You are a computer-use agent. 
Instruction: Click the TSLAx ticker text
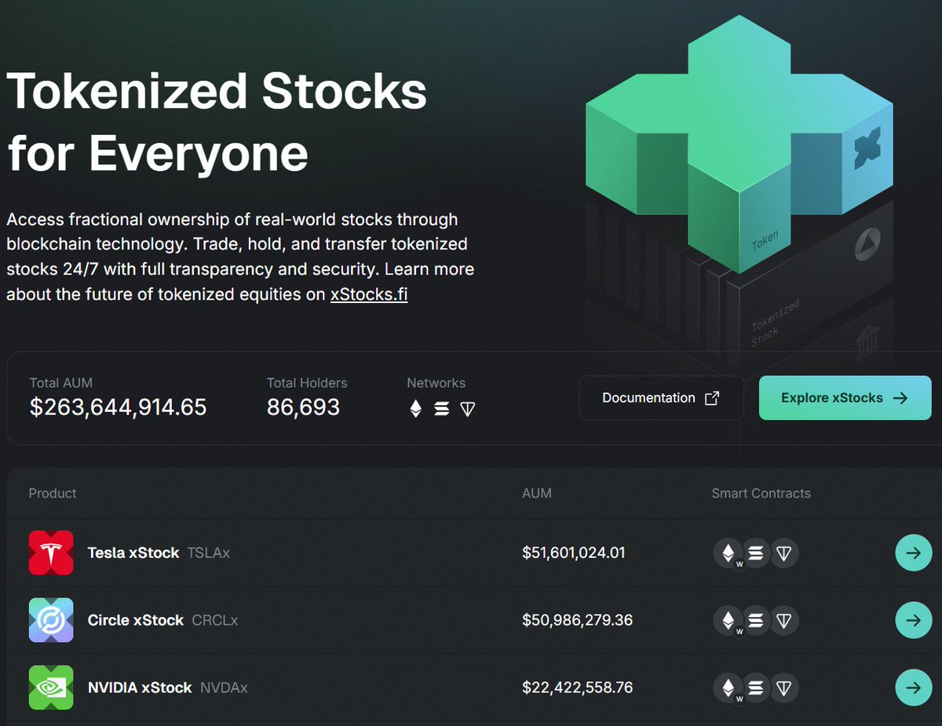209,553
